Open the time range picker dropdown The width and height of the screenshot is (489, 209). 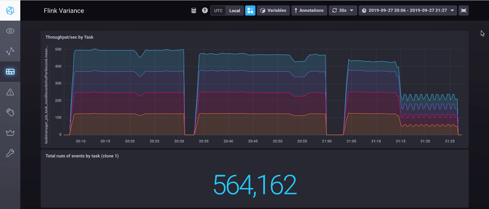(408, 10)
